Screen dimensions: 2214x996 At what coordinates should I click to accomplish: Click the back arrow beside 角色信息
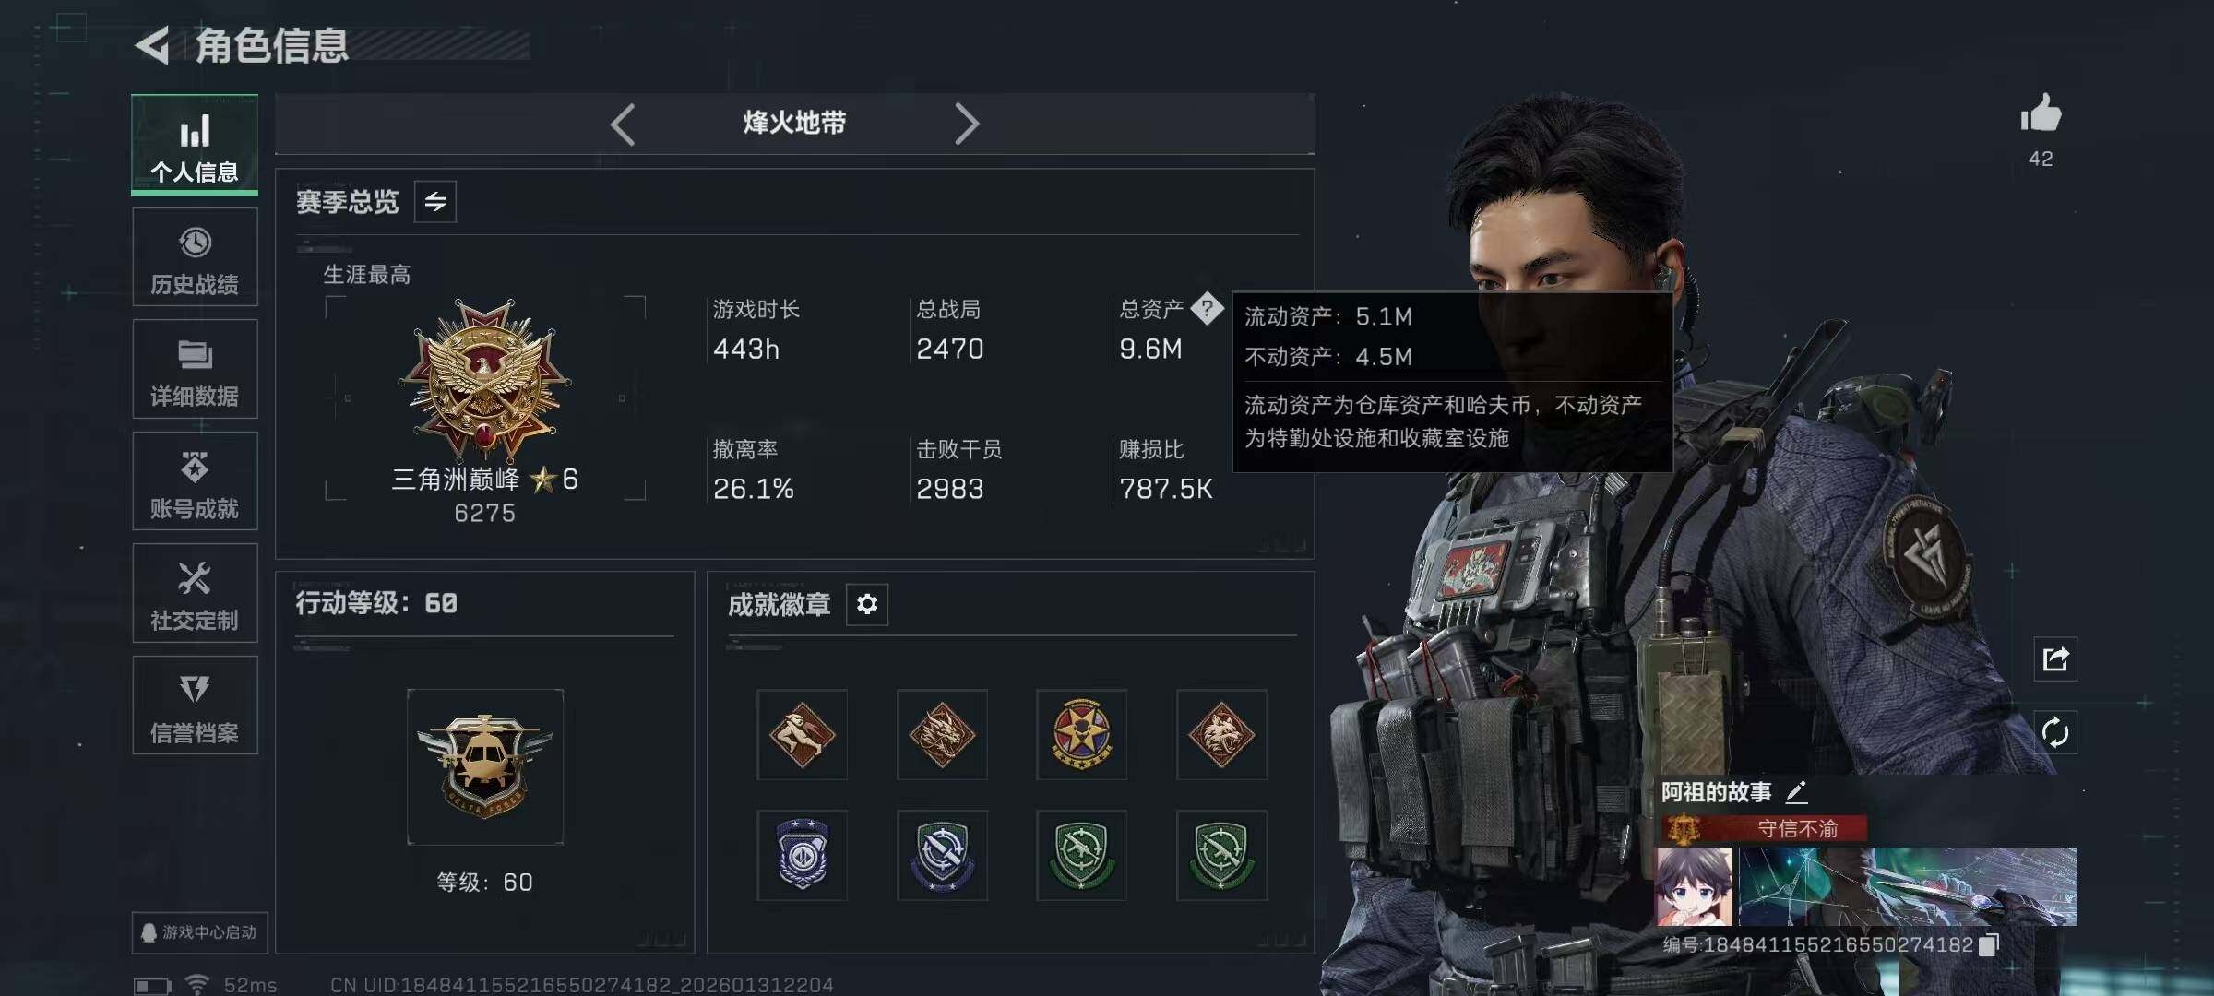(153, 45)
